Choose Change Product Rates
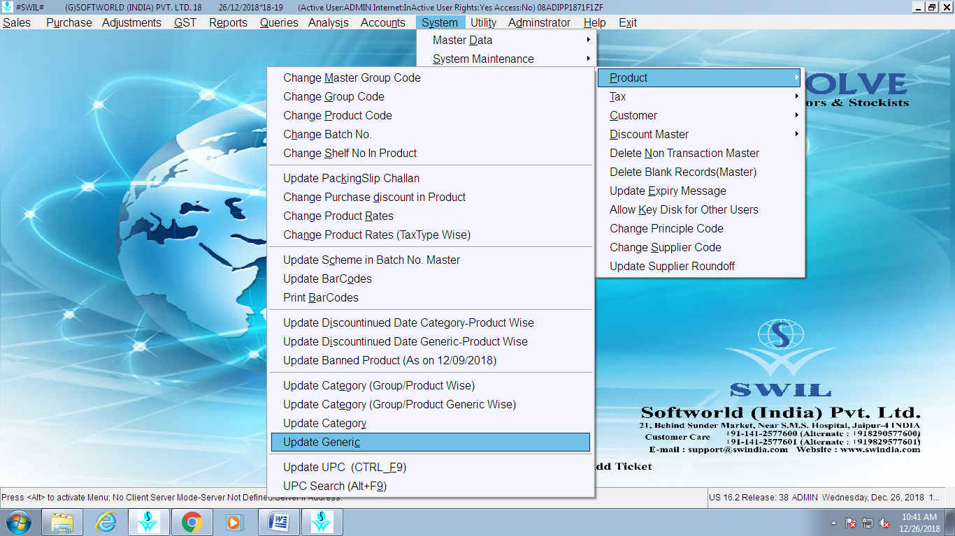The width and height of the screenshot is (955, 536). [431, 216]
